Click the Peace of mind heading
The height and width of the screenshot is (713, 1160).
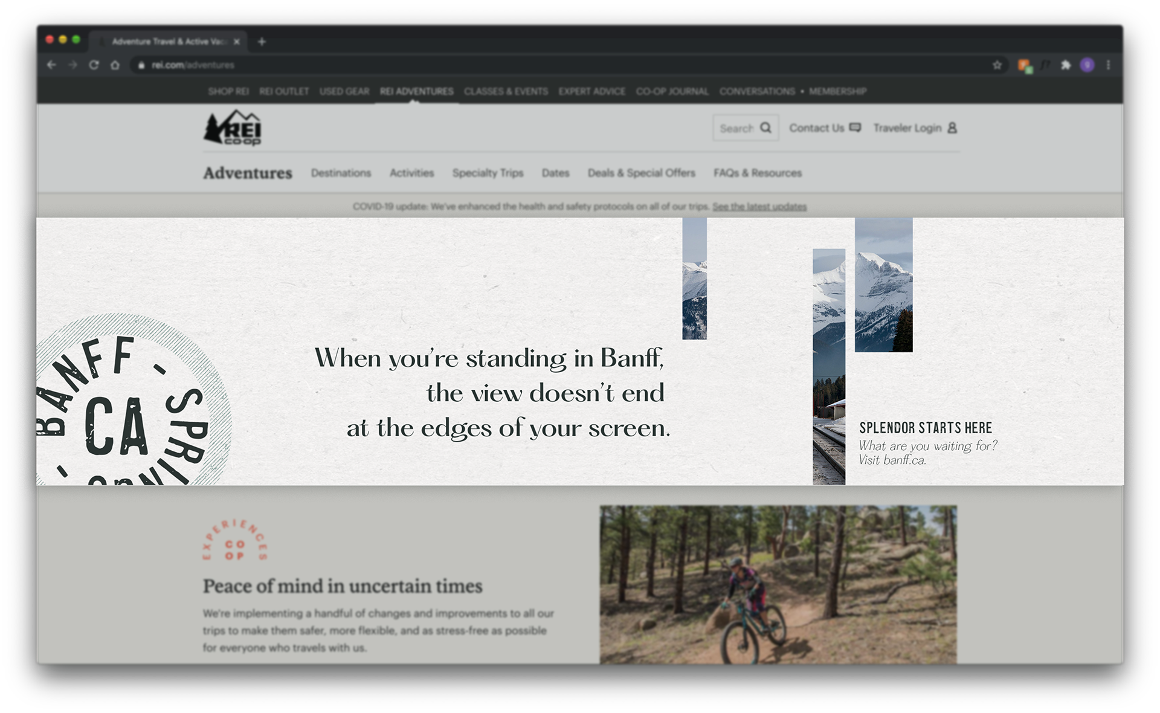tap(343, 586)
